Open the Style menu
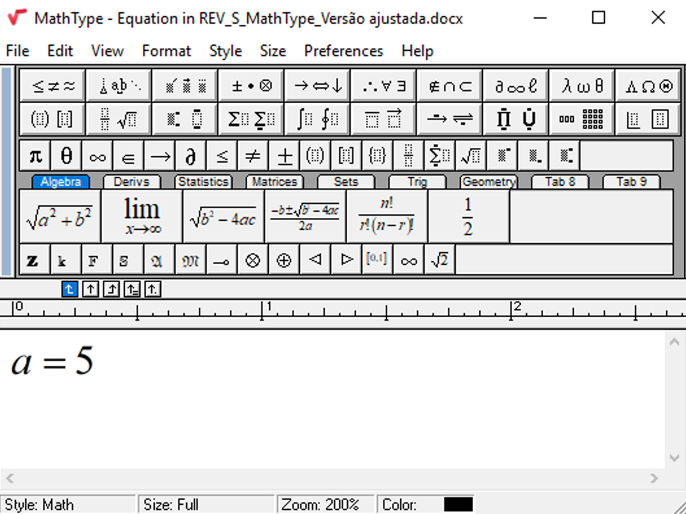Image resolution: width=686 pixels, height=514 pixels. tap(226, 51)
